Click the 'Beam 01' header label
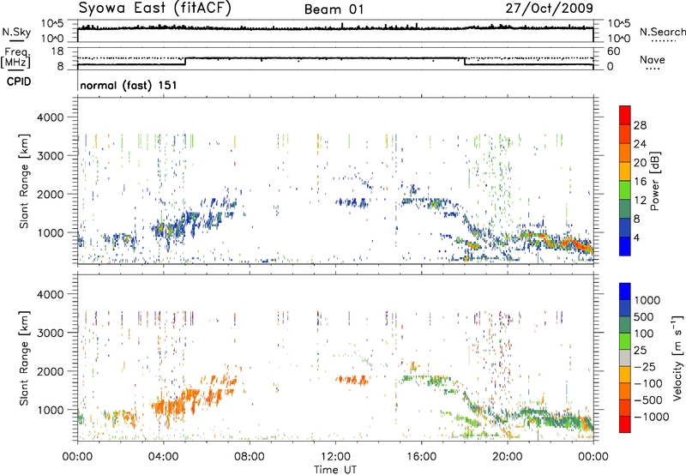Screen dimensions: 686x475 click(334, 9)
